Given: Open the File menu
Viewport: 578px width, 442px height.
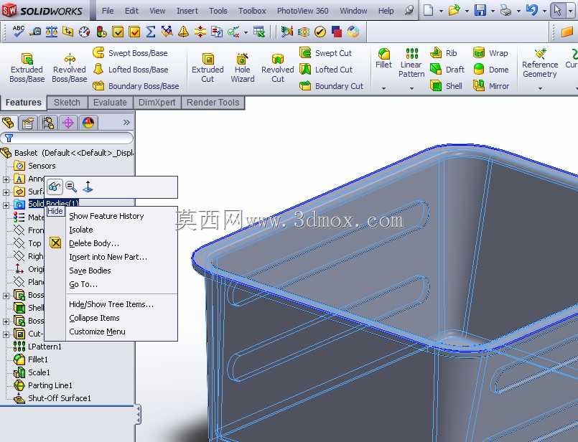Looking at the screenshot, I should point(108,11).
